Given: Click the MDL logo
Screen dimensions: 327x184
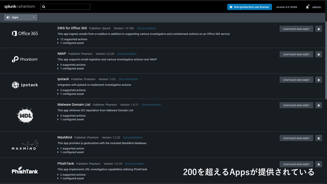Looking at the screenshot, I should tap(25, 116).
